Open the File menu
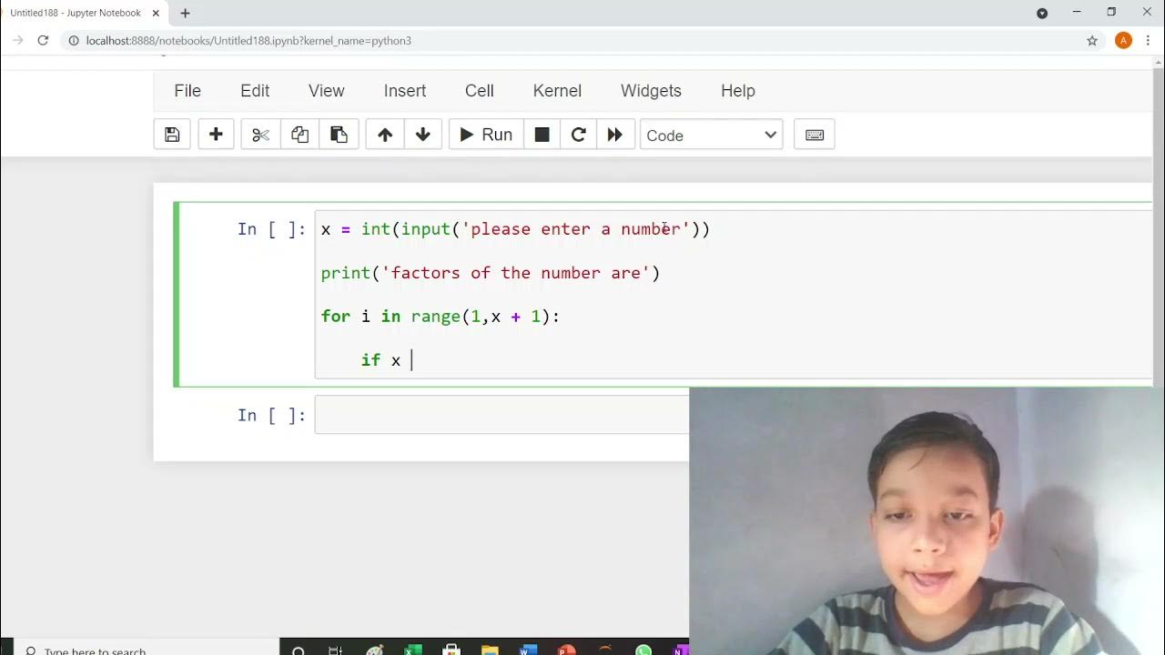 187,91
